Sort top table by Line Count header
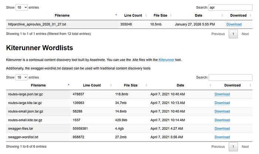259x154 pixels. (x=131, y=16)
